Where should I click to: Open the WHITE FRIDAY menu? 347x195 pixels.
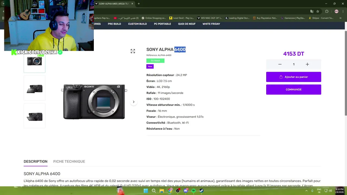tap(211, 24)
